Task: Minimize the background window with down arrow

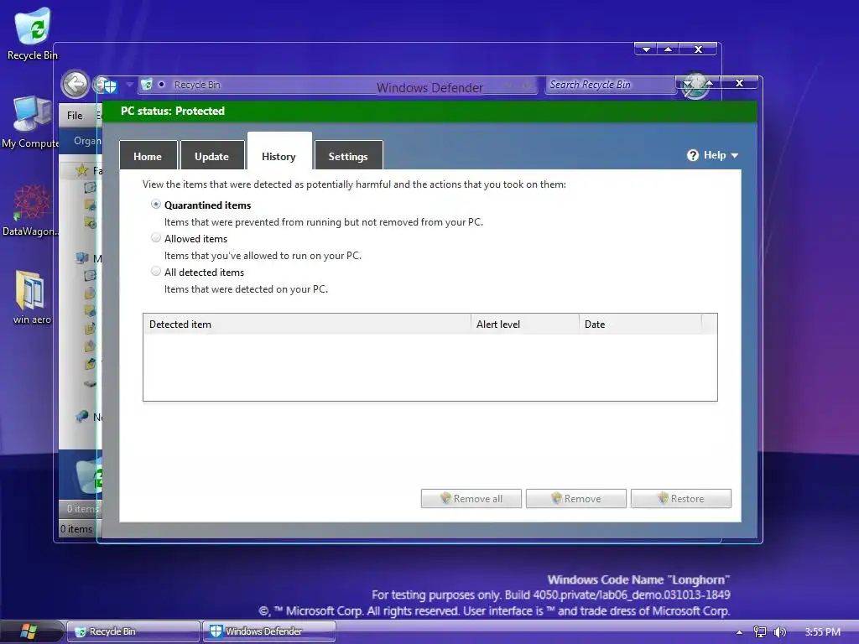Action: coord(647,49)
